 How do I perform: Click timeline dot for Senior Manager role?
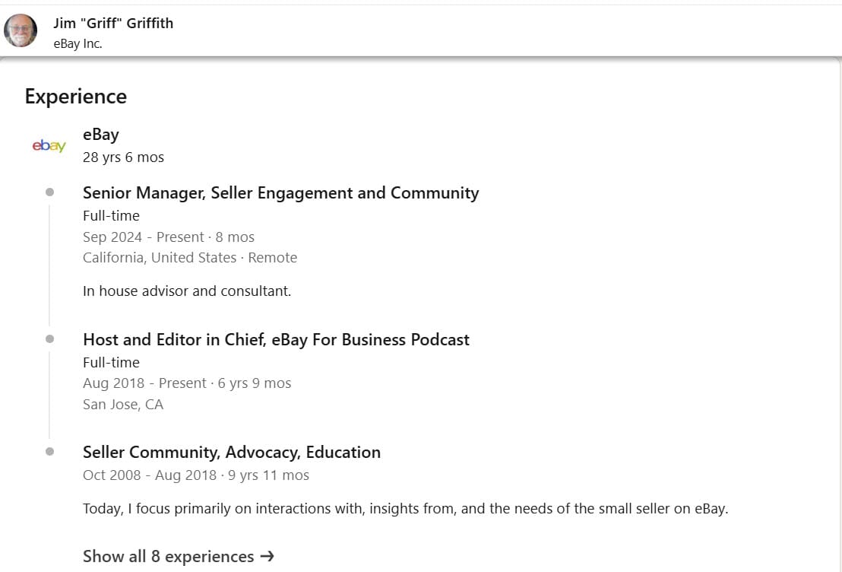point(49,192)
